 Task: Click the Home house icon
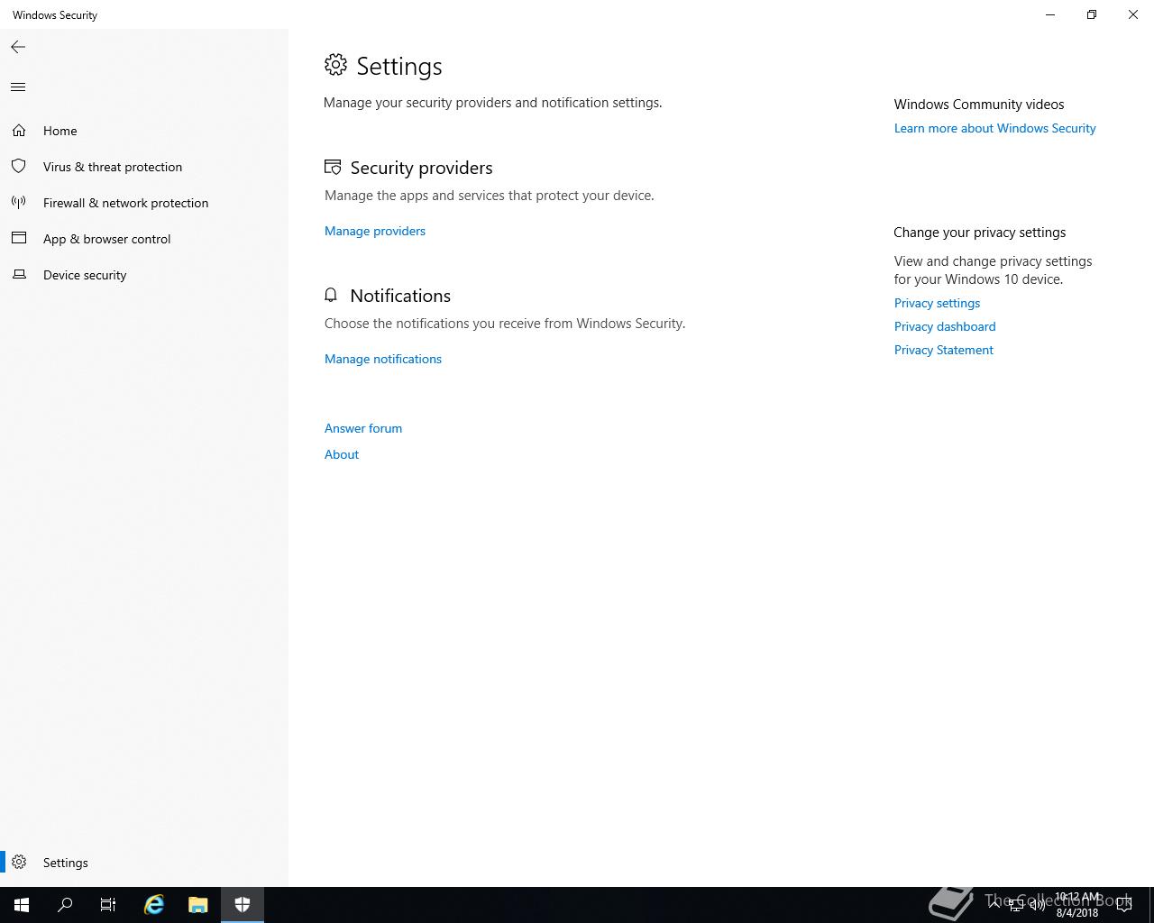pos(19,131)
